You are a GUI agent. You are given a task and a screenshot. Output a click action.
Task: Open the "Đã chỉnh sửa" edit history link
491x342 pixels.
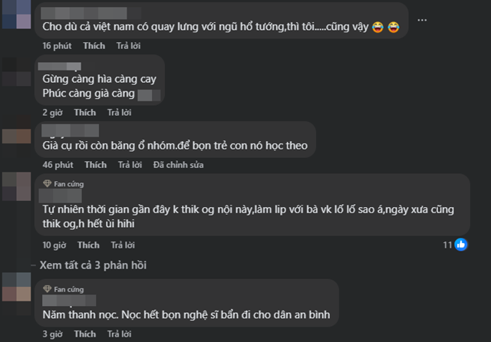[x=178, y=165]
